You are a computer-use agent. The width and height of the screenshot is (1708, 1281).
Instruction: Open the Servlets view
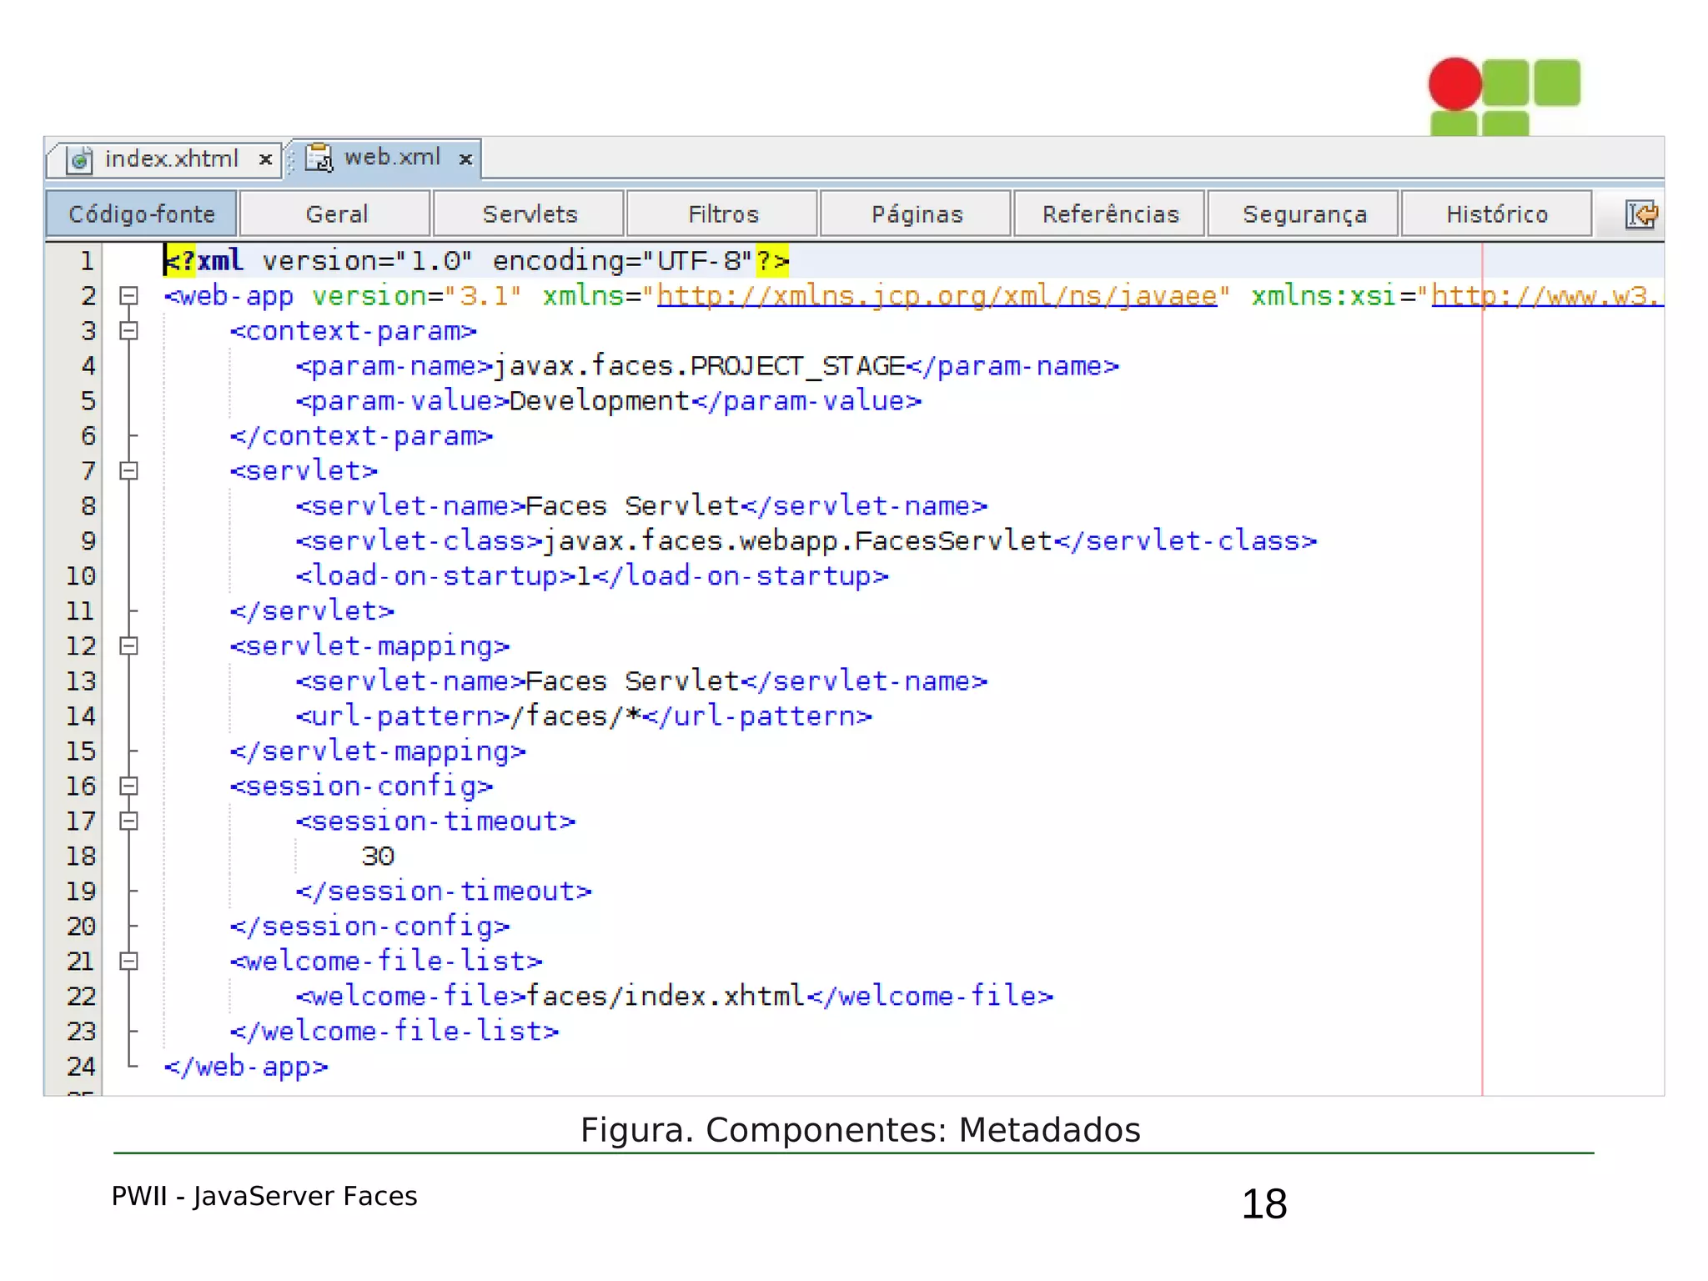[x=530, y=214]
